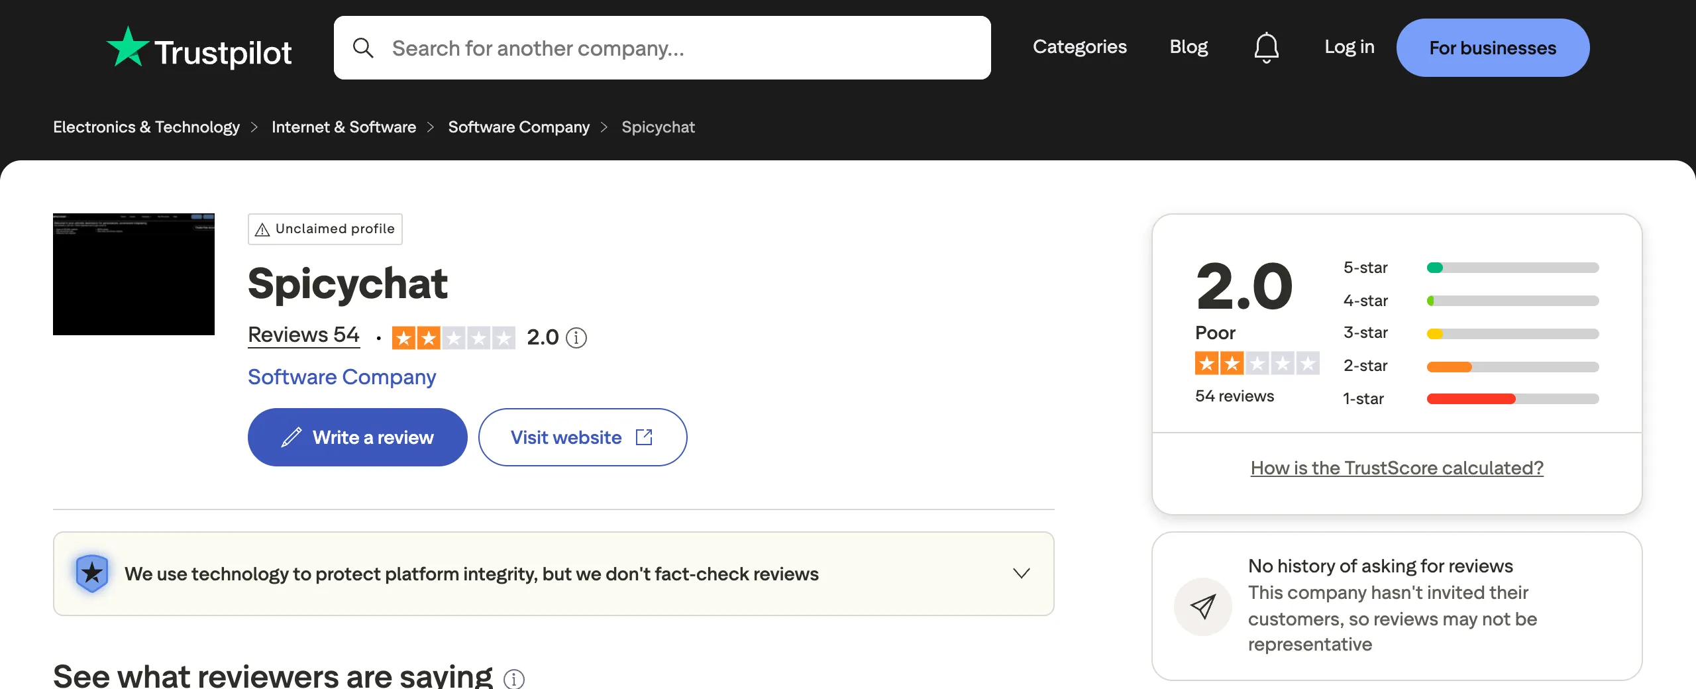This screenshot has height=689, width=1696.
Task: Open the Reviews 54 link
Action: point(303,335)
